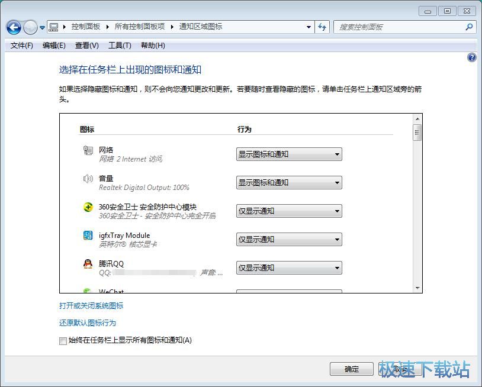This screenshot has height=387, width=482.
Task: Click the search magnifier icon
Action: [469, 27]
